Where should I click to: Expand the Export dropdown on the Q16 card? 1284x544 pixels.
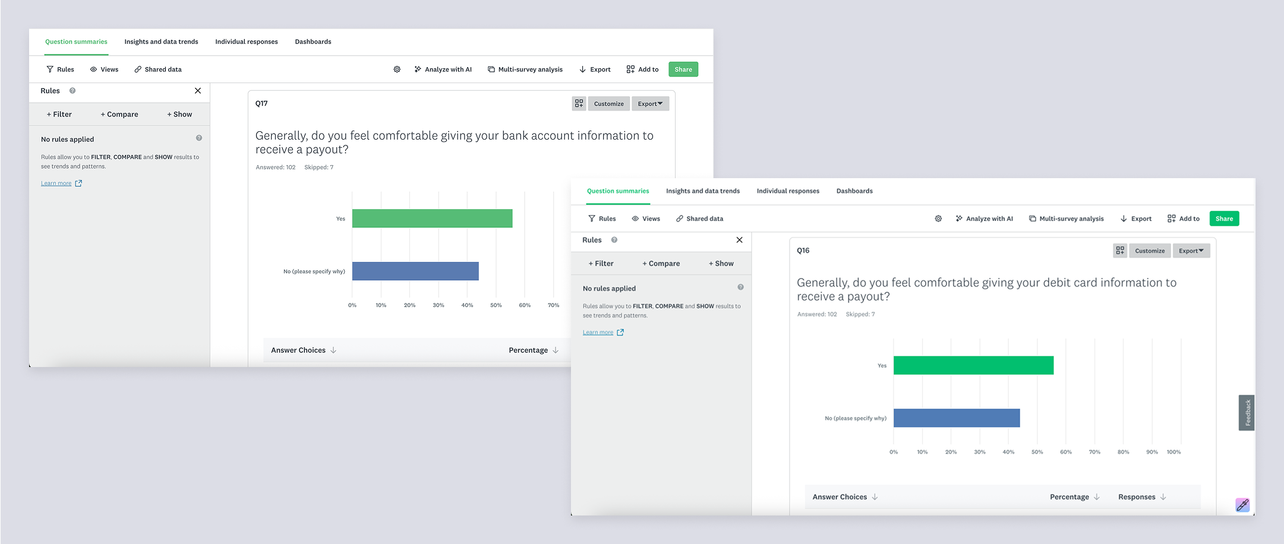pos(1191,251)
